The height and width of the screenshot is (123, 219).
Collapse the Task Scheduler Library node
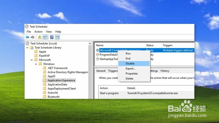(27, 48)
